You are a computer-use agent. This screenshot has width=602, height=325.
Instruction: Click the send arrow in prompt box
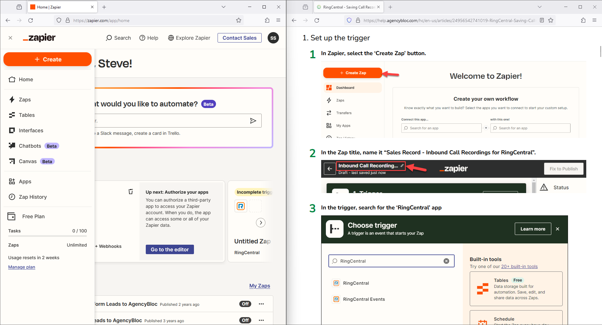tap(253, 121)
